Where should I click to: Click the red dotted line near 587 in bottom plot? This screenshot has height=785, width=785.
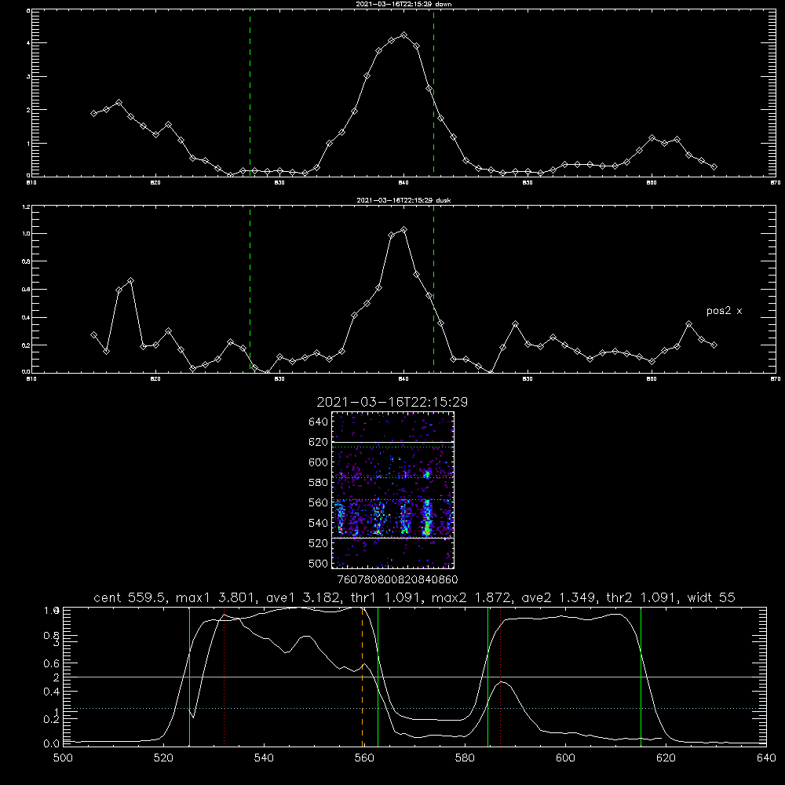(x=500, y=677)
